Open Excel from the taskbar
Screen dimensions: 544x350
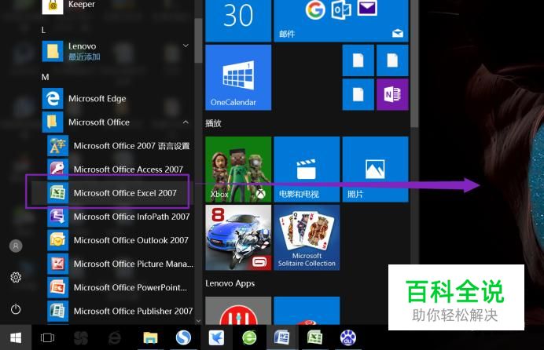click(x=315, y=337)
